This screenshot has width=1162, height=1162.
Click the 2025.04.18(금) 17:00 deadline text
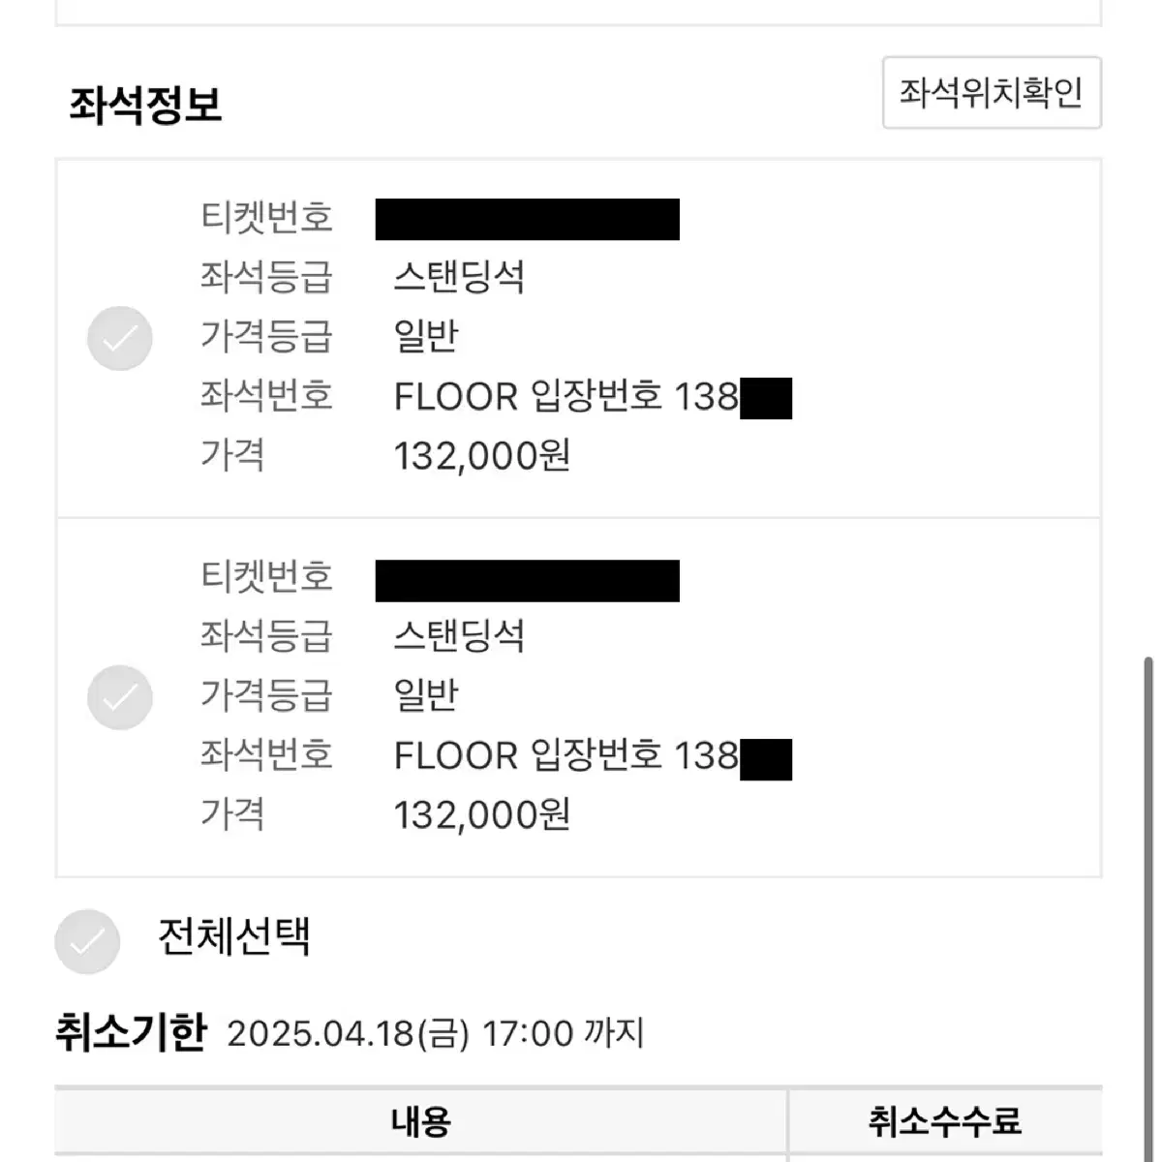pos(401,1034)
